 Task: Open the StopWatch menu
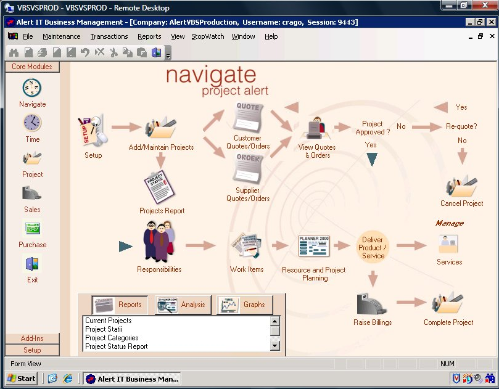point(207,36)
